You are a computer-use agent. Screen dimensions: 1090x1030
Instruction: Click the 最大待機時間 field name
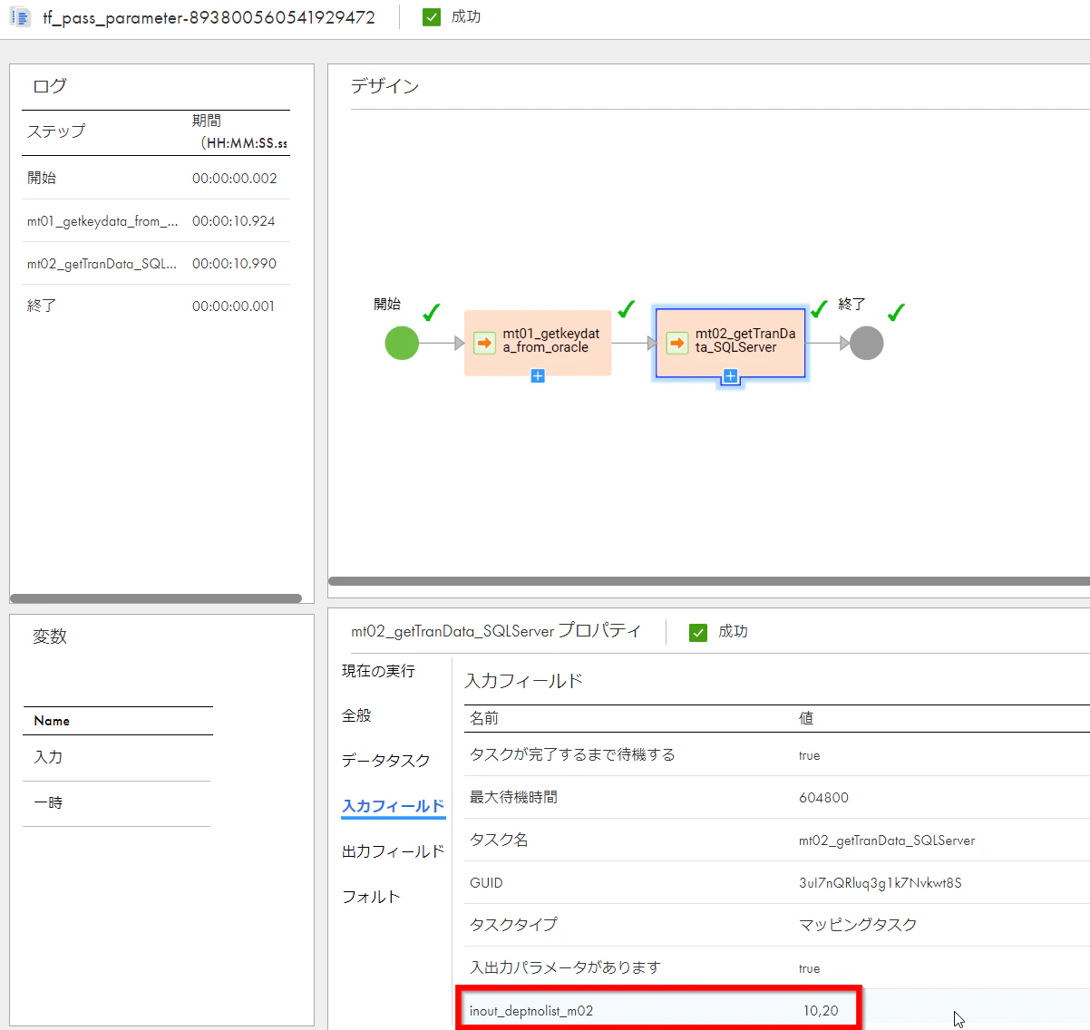513,797
